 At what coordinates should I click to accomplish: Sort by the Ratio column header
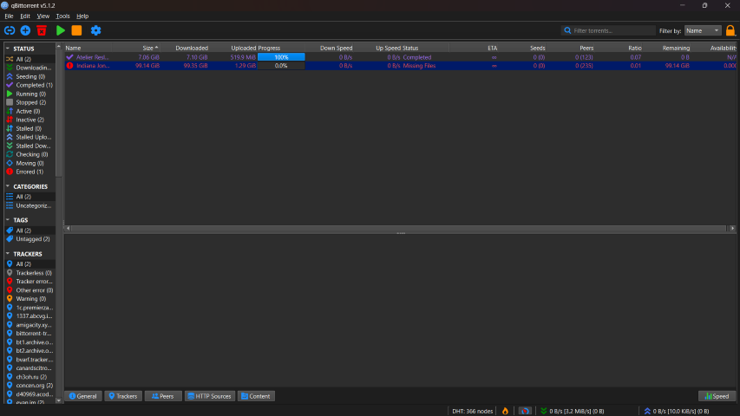[619, 49]
